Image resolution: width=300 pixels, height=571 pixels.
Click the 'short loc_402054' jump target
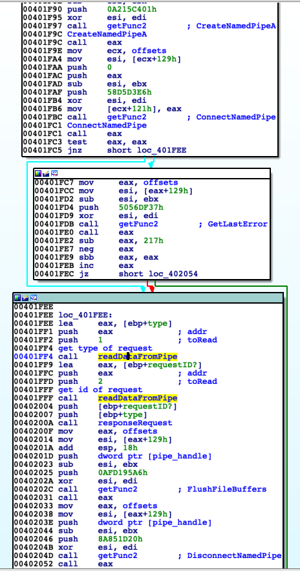(158, 274)
